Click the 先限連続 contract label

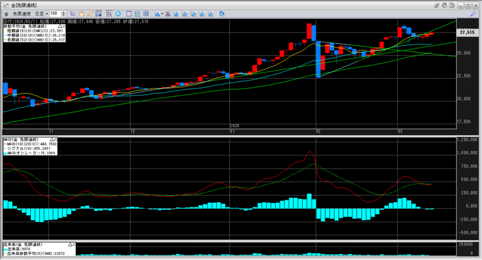[x=20, y=14]
